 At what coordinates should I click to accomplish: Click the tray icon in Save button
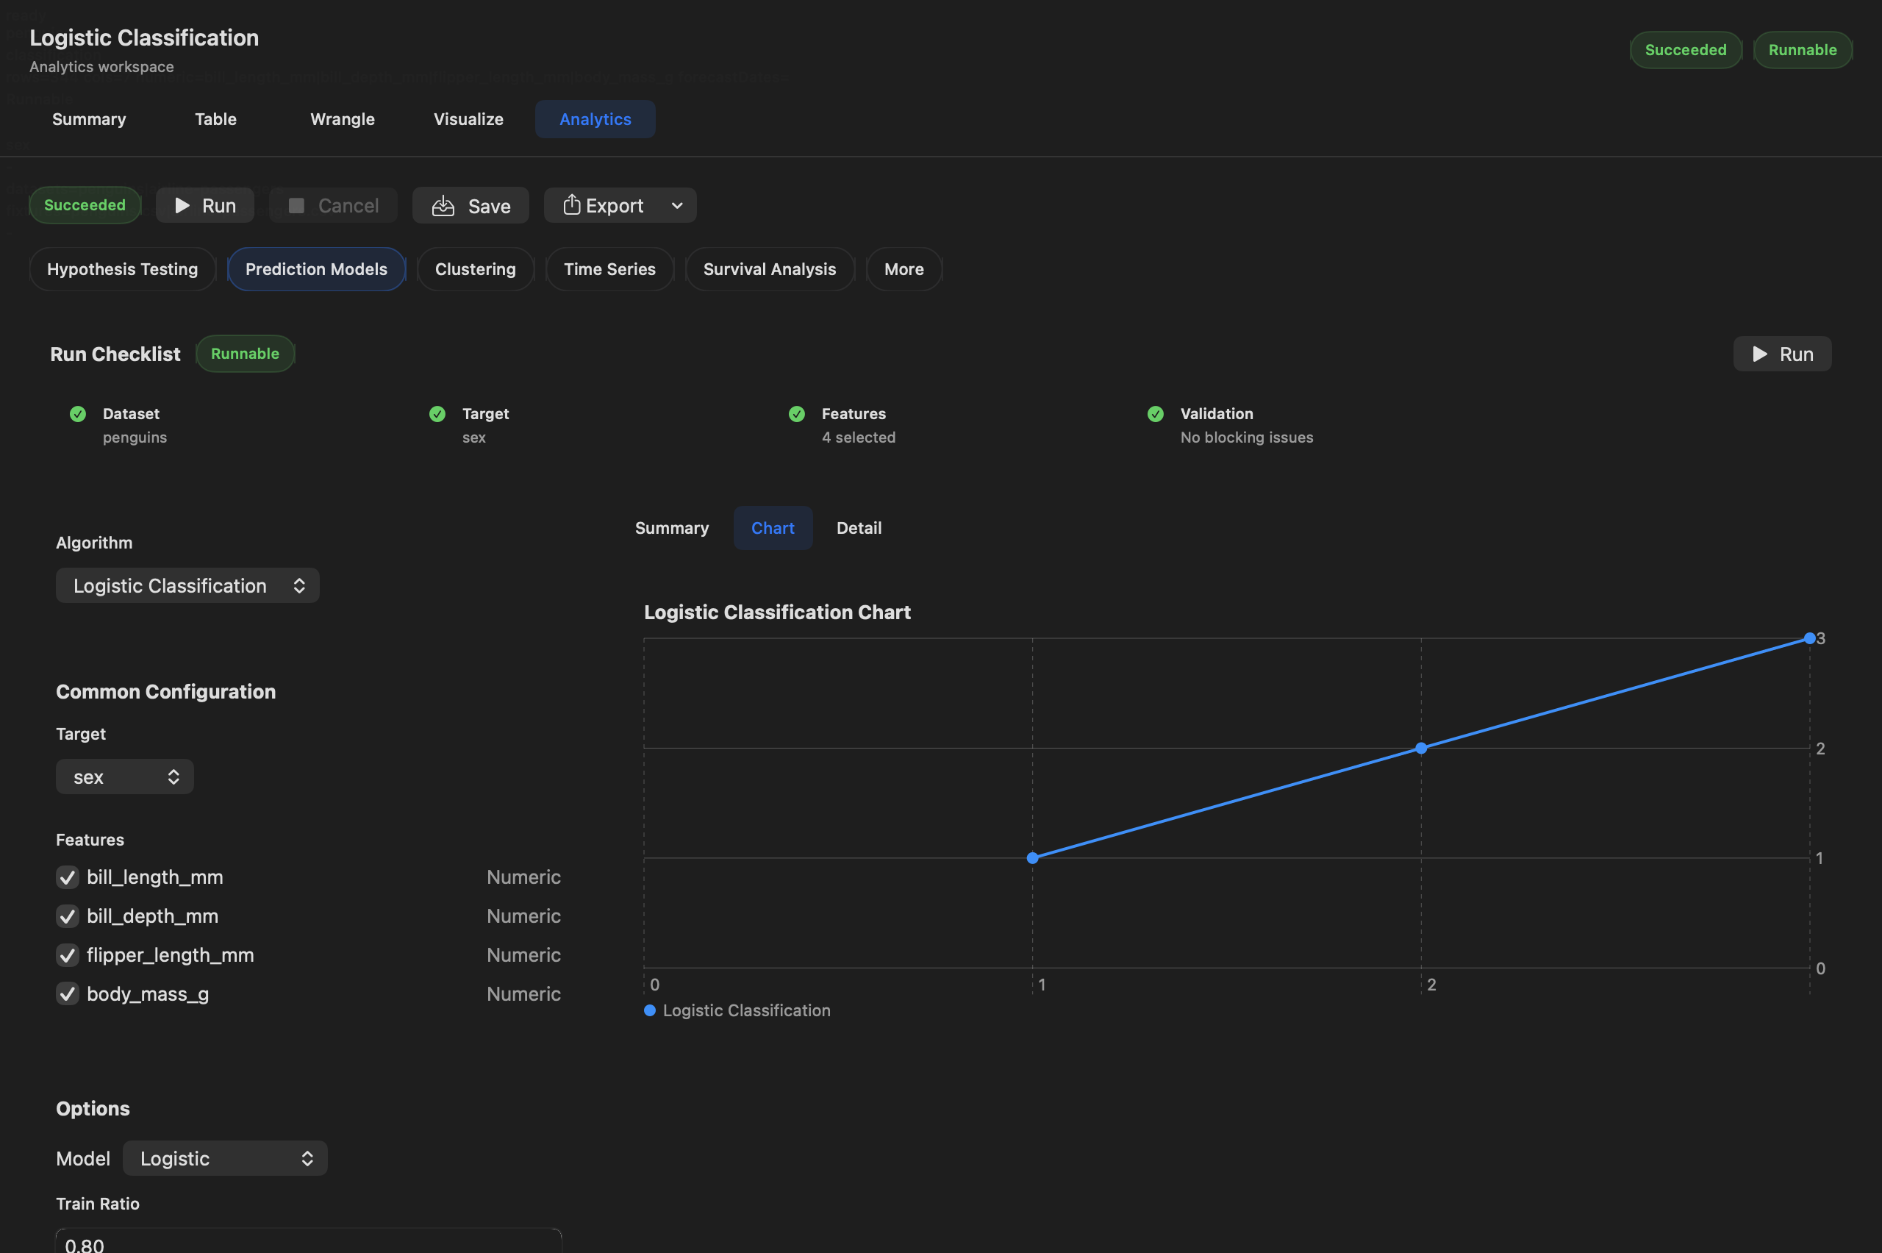[x=443, y=205]
